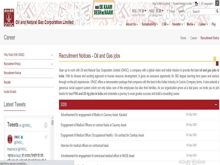220x165 pixels.
Task: Expand the About Us menu
Action: click(x=132, y=24)
